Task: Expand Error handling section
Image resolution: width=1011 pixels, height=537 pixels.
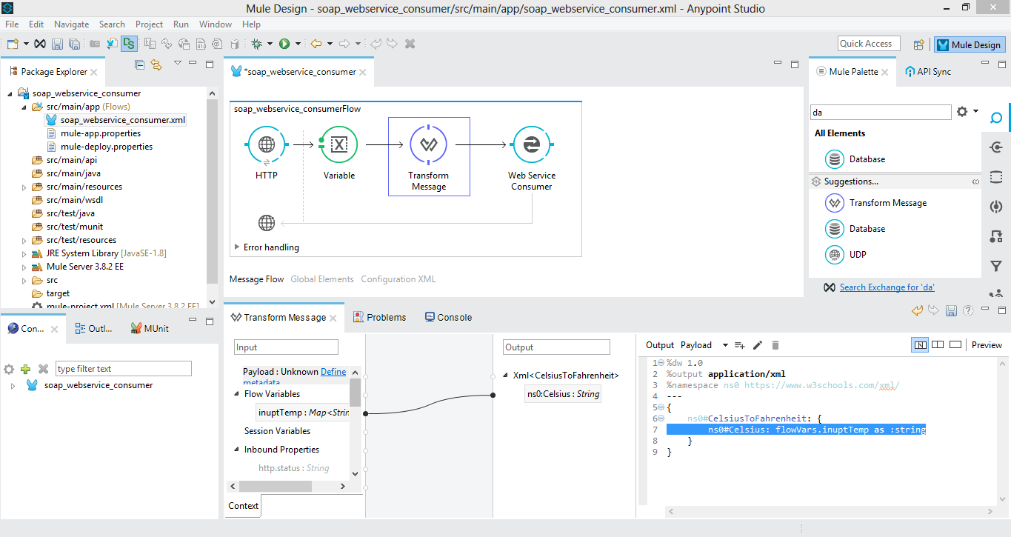Action: point(237,247)
